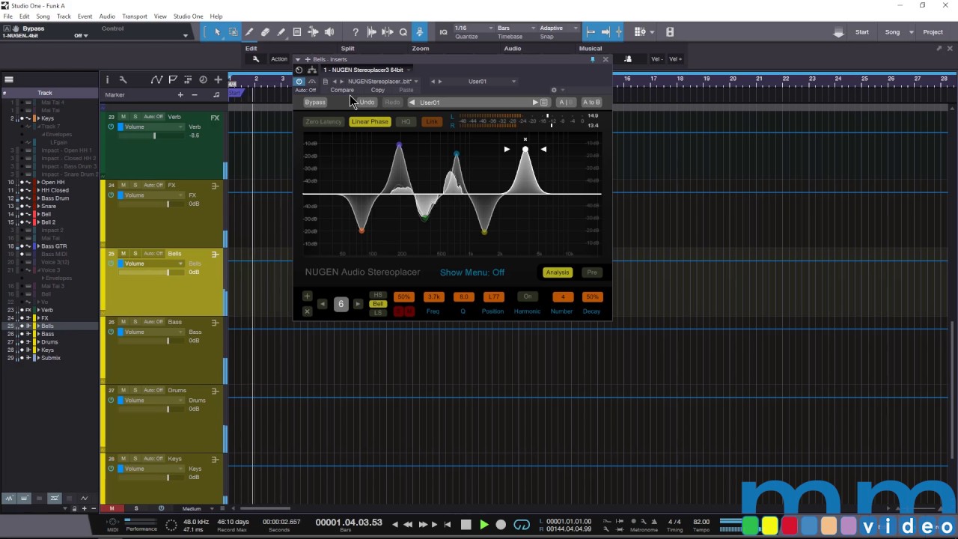958x539 pixels.
Task: Delete the current band with X button
Action: coord(307,311)
